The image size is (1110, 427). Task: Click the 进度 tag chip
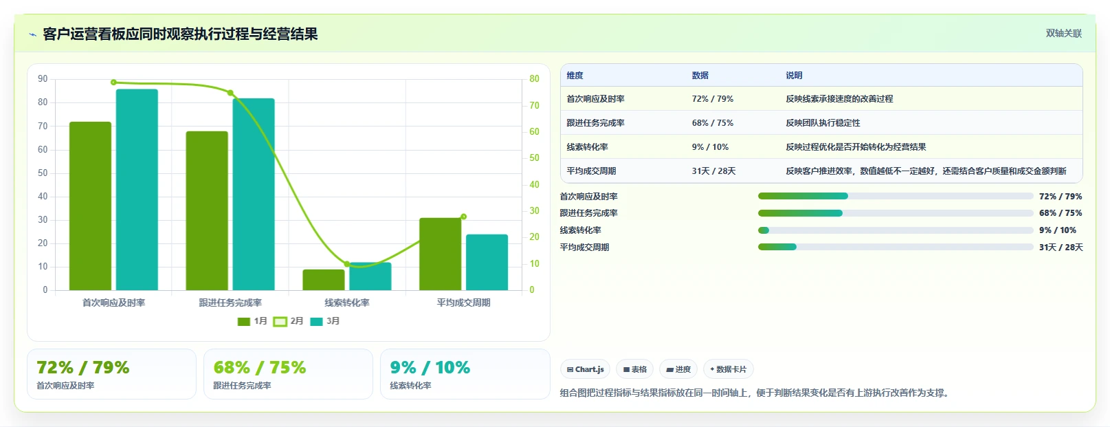678,369
